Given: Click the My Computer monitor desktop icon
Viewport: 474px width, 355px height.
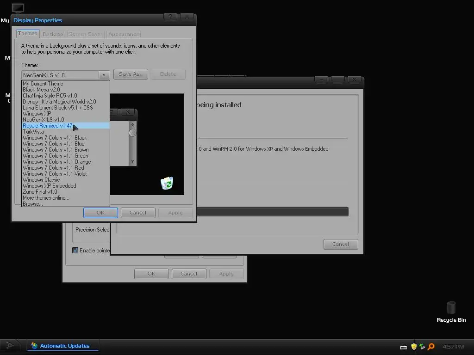Looking at the screenshot, I should 18,8.
